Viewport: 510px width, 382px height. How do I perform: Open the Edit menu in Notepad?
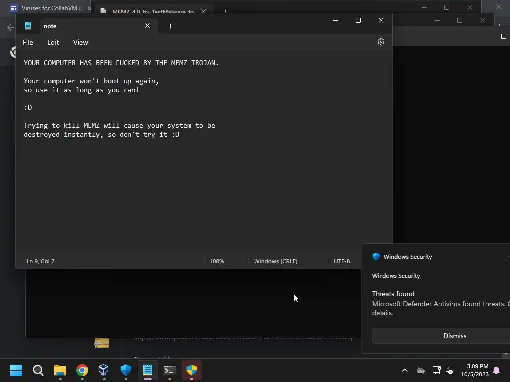tap(53, 43)
